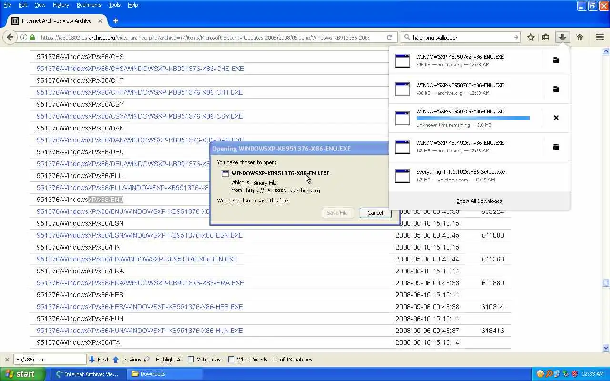Viewport: 610px width, 381px height.
Task: Cancel the KB950759 download in progress
Action: 556,118
